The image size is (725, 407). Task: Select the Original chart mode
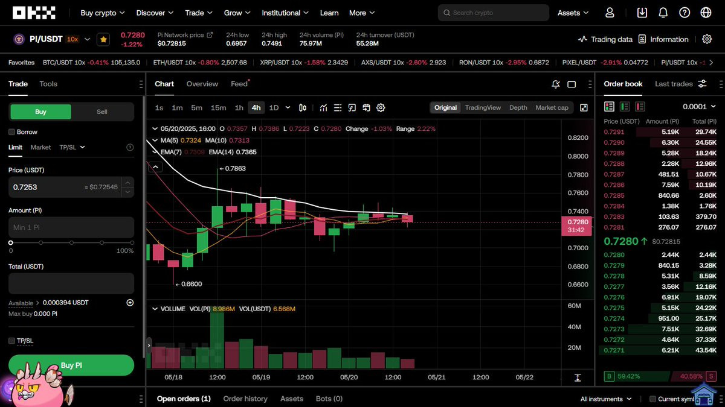pos(445,107)
